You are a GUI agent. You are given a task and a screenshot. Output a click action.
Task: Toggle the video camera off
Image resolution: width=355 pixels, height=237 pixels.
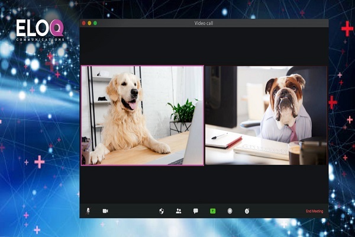coord(105,211)
